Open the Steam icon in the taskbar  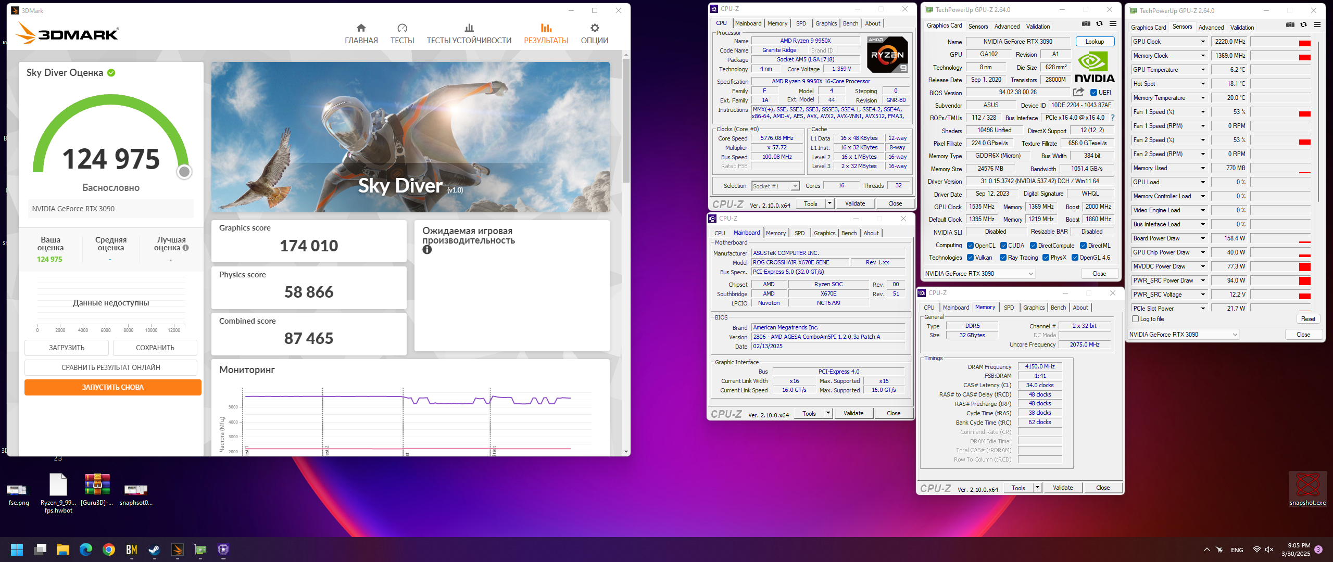click(x=154, y=550)
